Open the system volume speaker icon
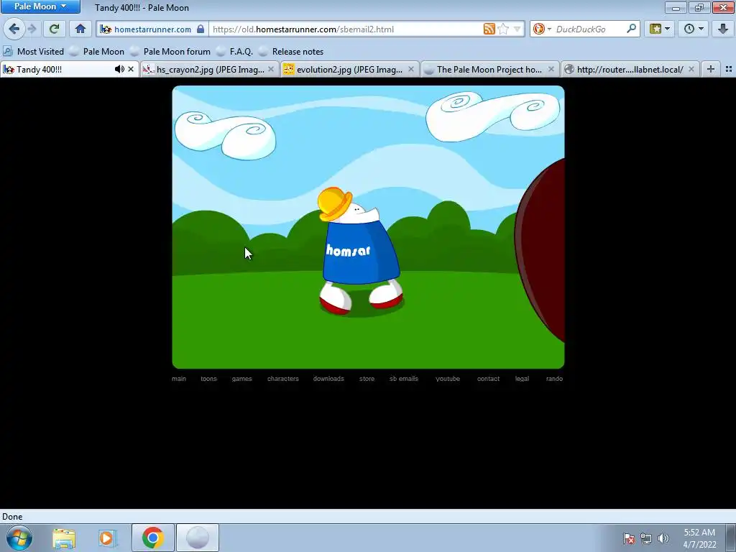This screenshot has height=552, width=736. tap(663, 538)
